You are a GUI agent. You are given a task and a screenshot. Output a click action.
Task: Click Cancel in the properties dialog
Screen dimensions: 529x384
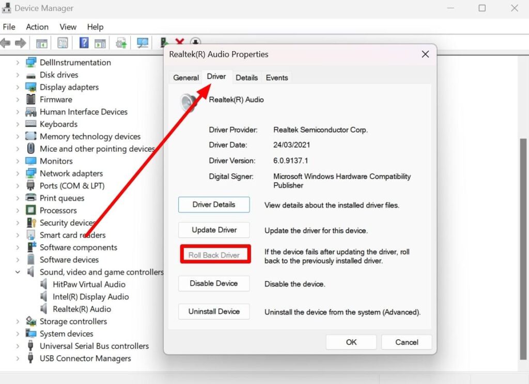click(407, 342)
